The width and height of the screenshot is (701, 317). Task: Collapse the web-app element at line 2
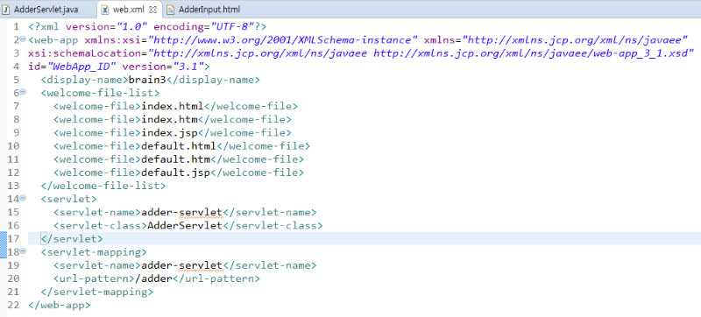pyautogui.click(x=23, y=39)
